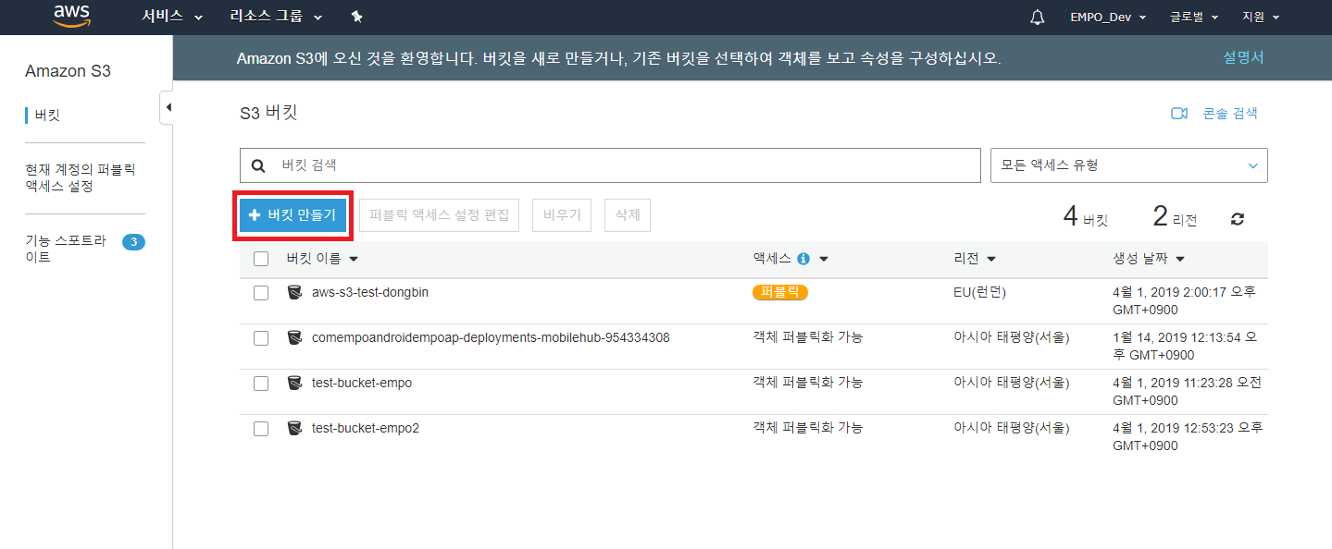The width and height of the screenshot is (1332, 549).
Task: Check the comempoandroidempoap-deployments bucket checkbox
Action: click(x=261, y=338)
